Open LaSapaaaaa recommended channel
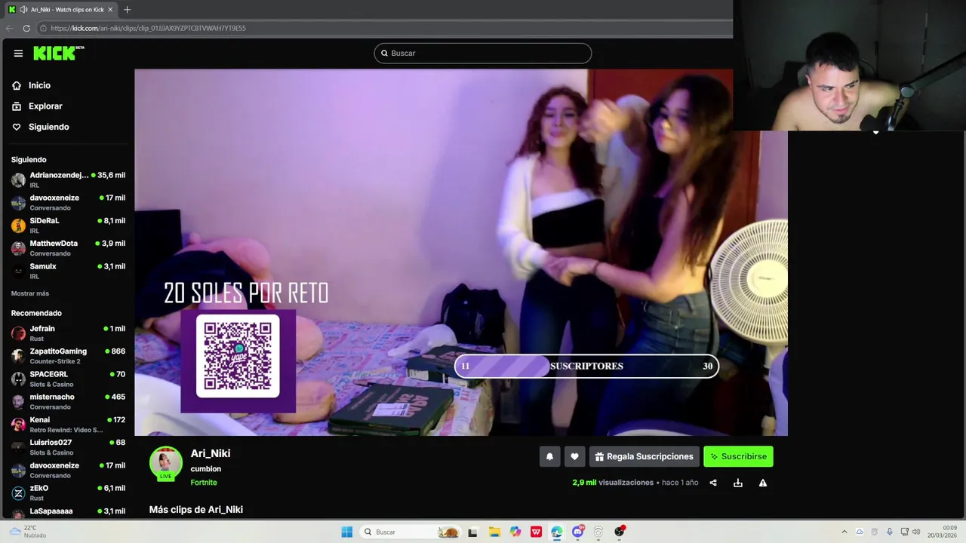Image resolution: width=966 pixels, height=543 pixels. tap(68, 514)
